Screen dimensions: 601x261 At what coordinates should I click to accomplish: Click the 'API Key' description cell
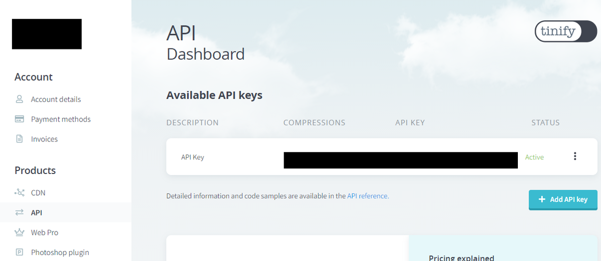pyautogui.click(x=192, y=157)
